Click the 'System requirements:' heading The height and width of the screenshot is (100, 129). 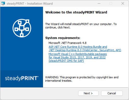tap(63, 38)
